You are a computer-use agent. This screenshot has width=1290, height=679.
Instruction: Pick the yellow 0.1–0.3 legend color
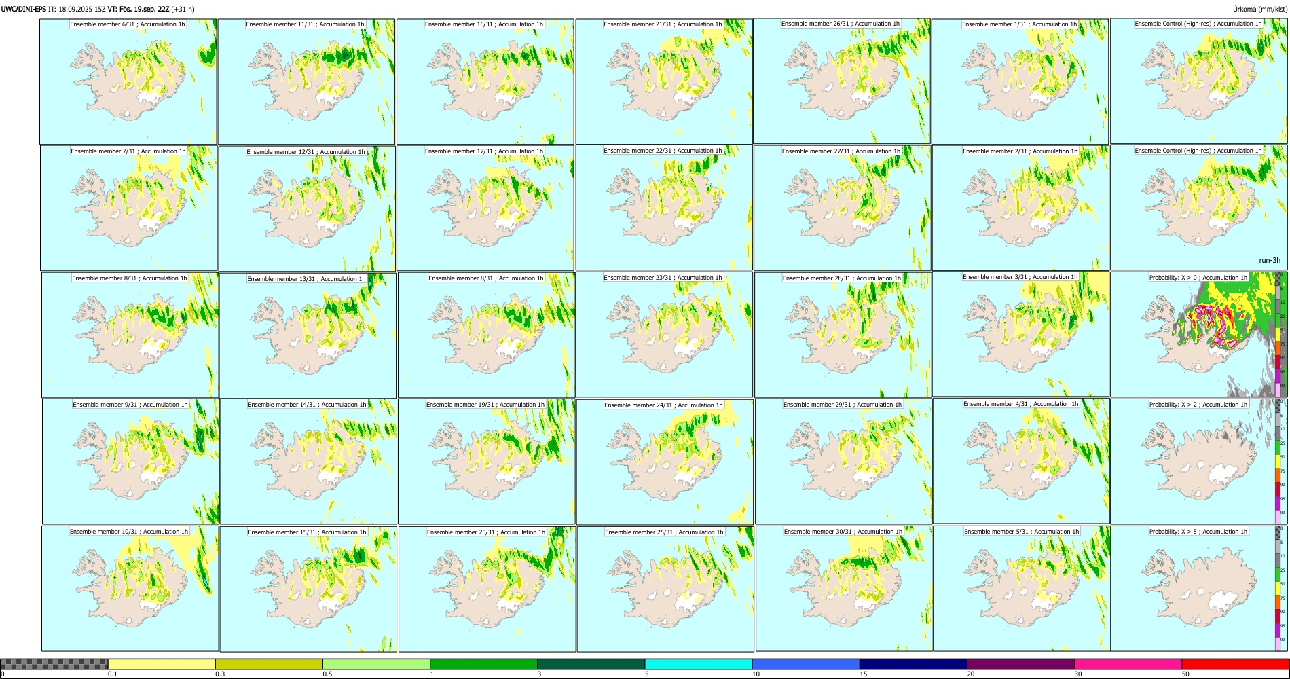tap(162, 664)
